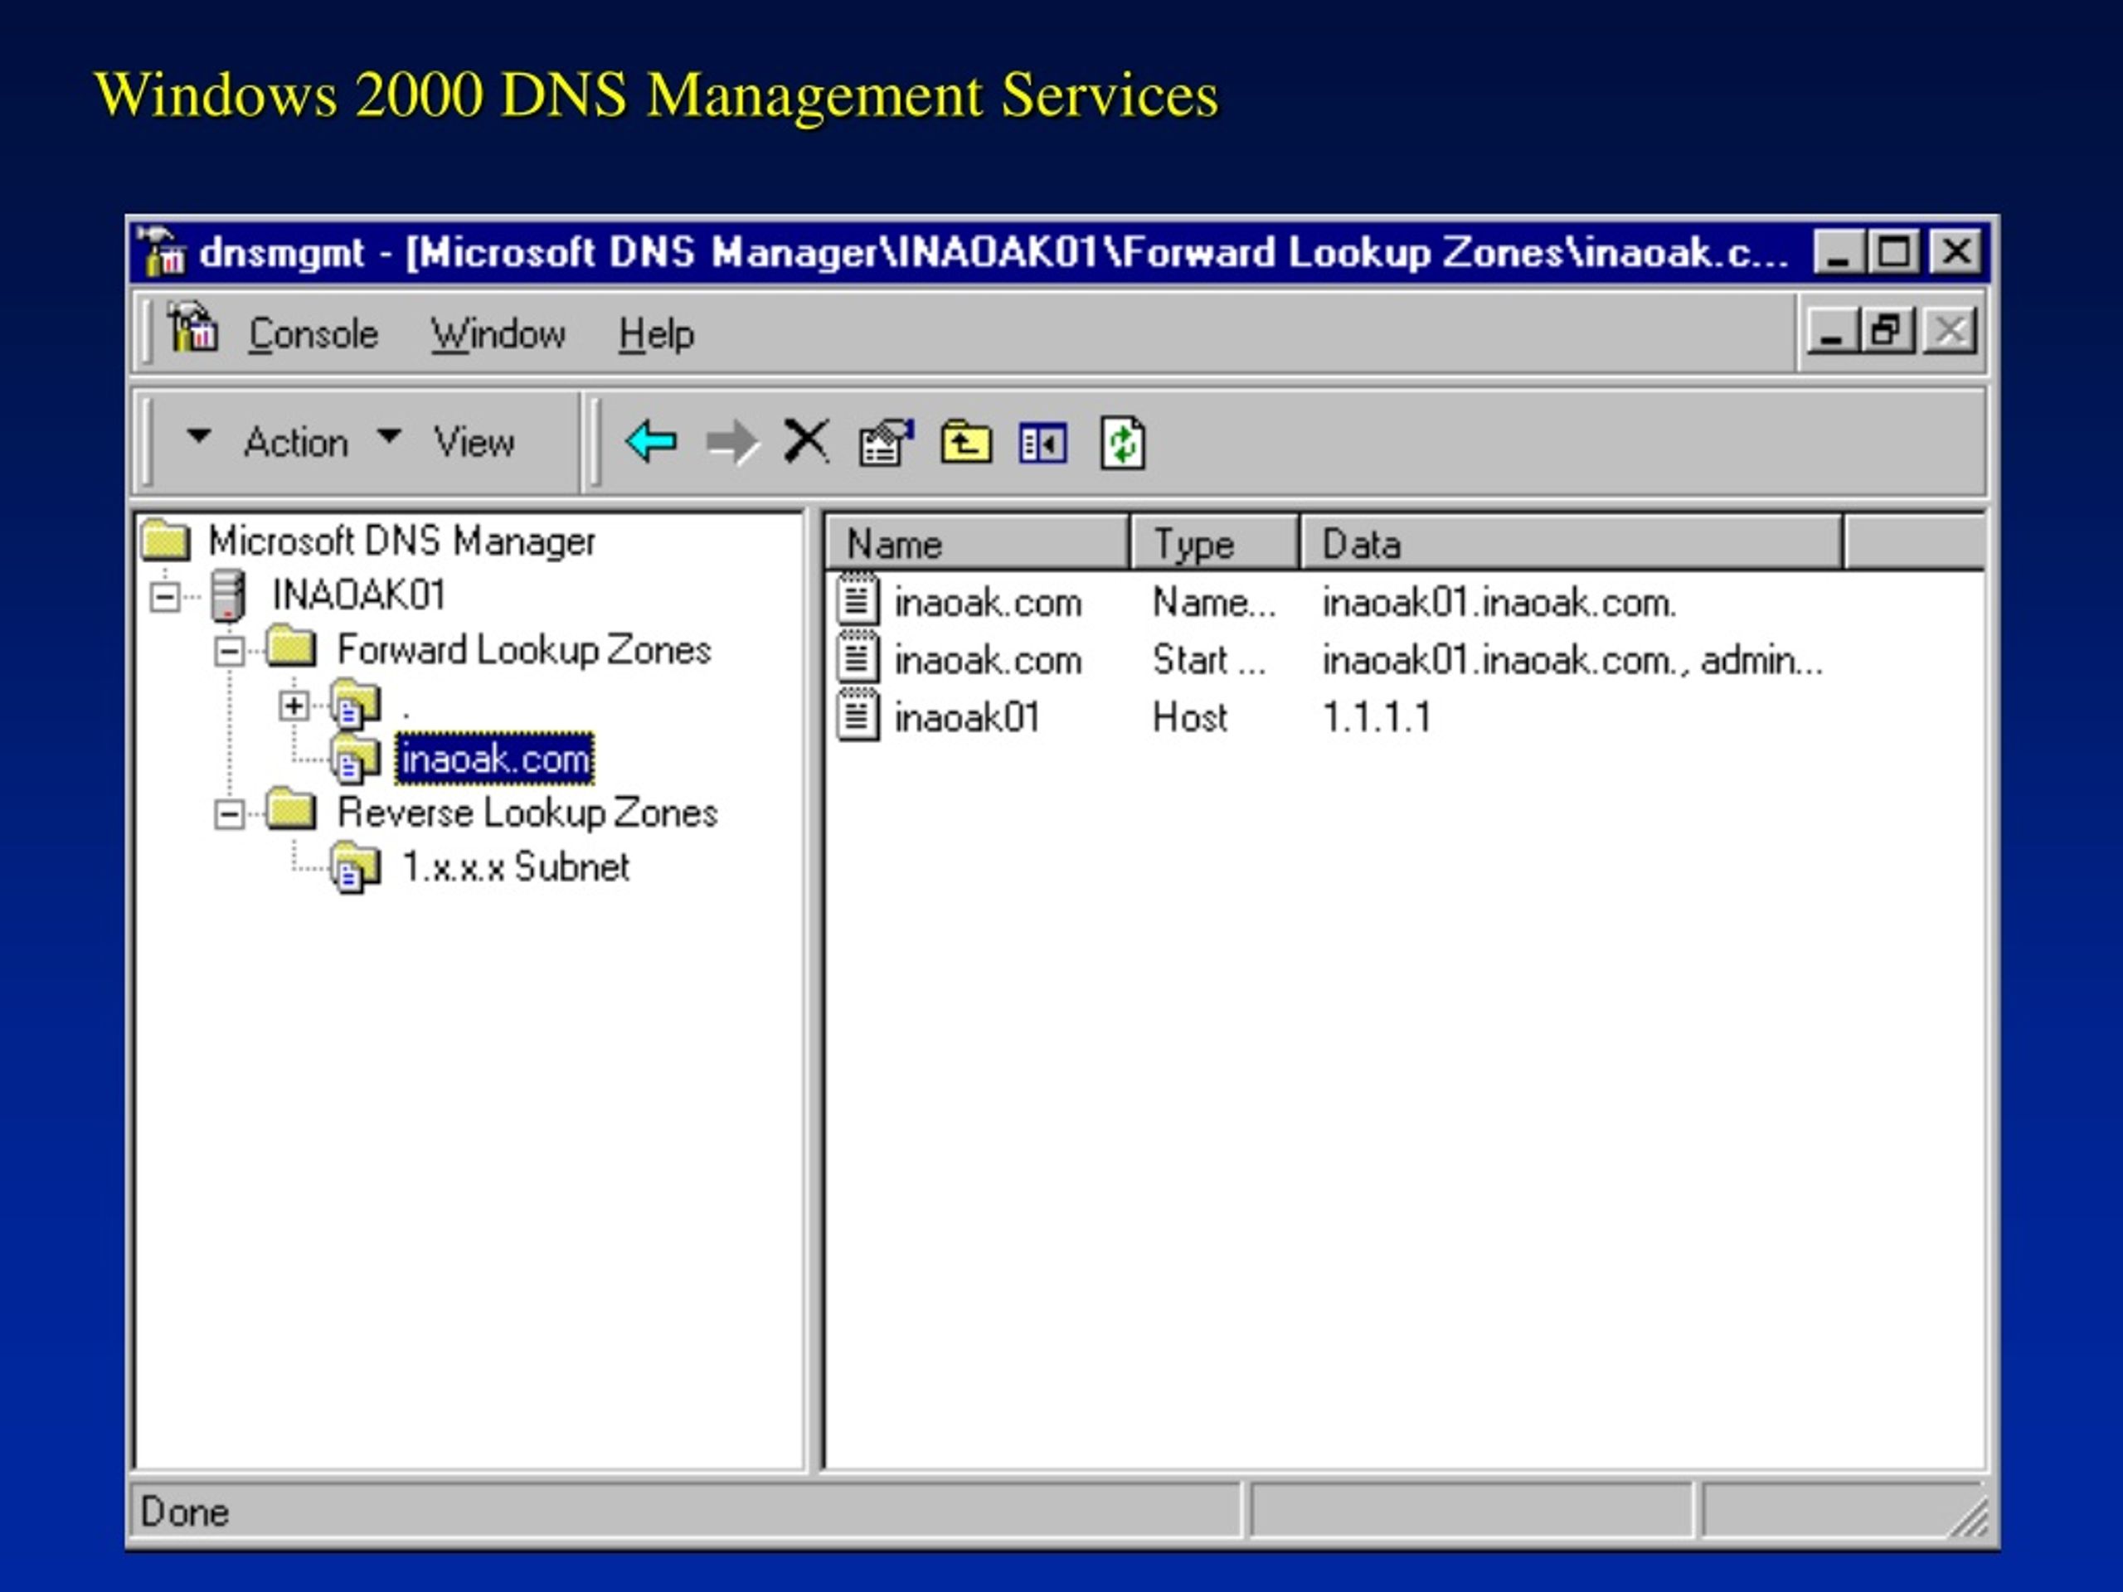Sort by the Data column header
2123x1592 pixels.
[x=1572, y=543]
